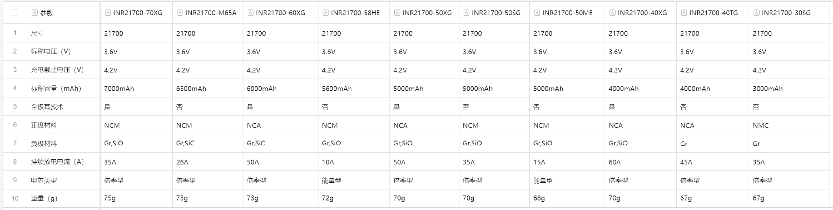Select the INR21700-30SG column header
833x210 pixels.
[x=786, y=13]
